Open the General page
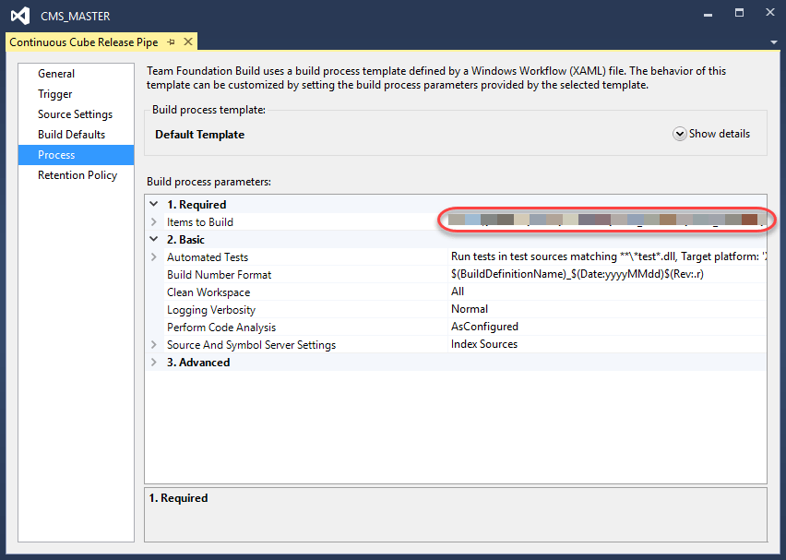The height and width of the screenshot is (560, 786). click(56, 74)
